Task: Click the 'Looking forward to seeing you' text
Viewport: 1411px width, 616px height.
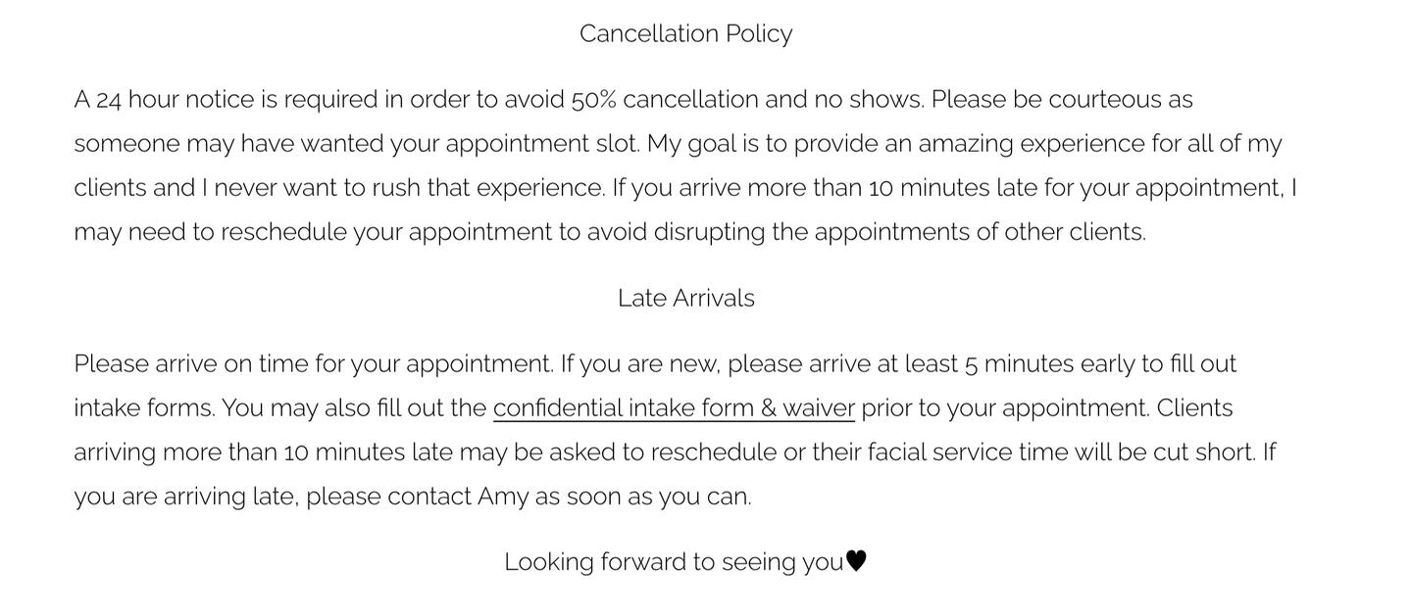Action: point(673,562)
